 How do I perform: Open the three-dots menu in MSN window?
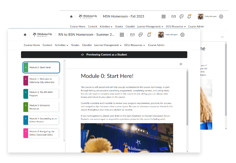click(222, 37)
